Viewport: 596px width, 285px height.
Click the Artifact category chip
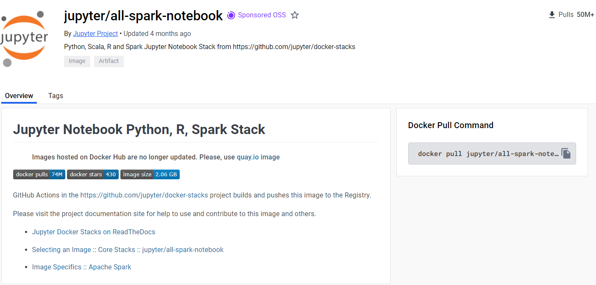click(x=109, y=61)
